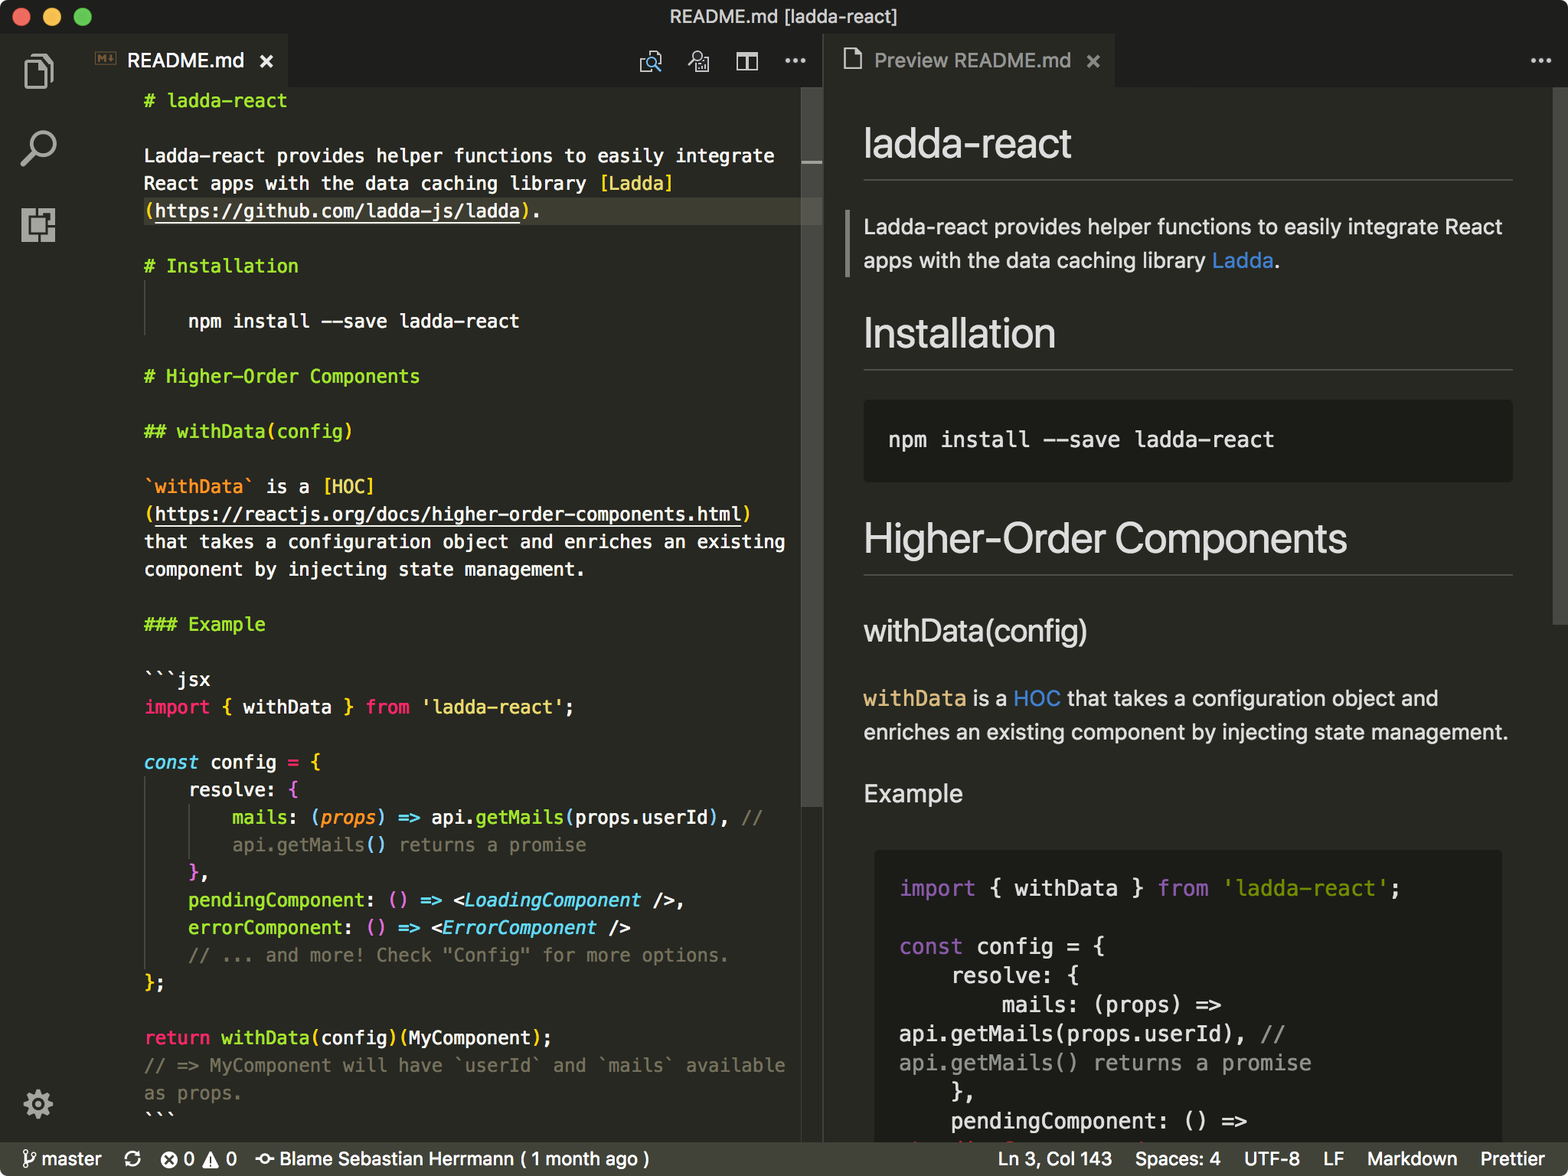
Task: Open the more actions menu in the left editor
Action: coord(795,61)
